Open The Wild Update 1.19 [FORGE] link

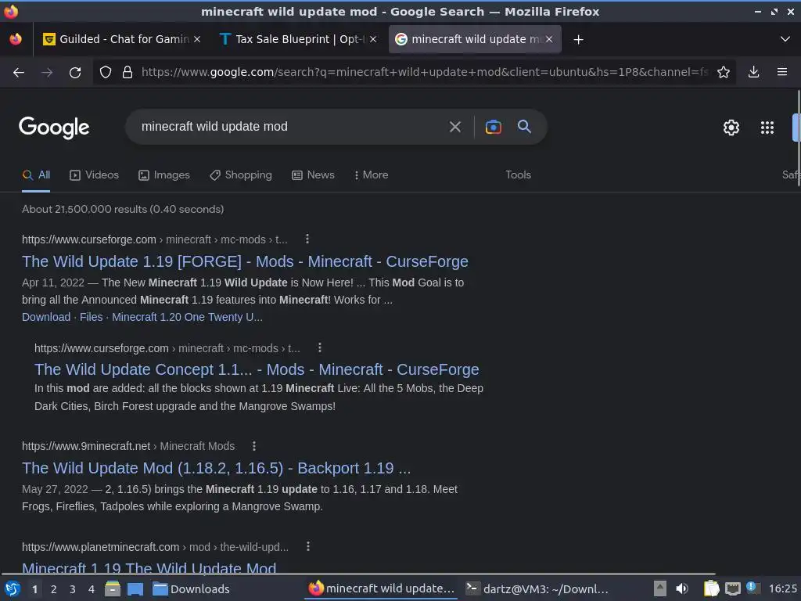(x=245, y=261)
